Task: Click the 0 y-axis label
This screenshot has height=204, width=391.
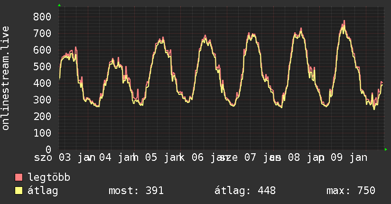Action: (x=48, y=149)
